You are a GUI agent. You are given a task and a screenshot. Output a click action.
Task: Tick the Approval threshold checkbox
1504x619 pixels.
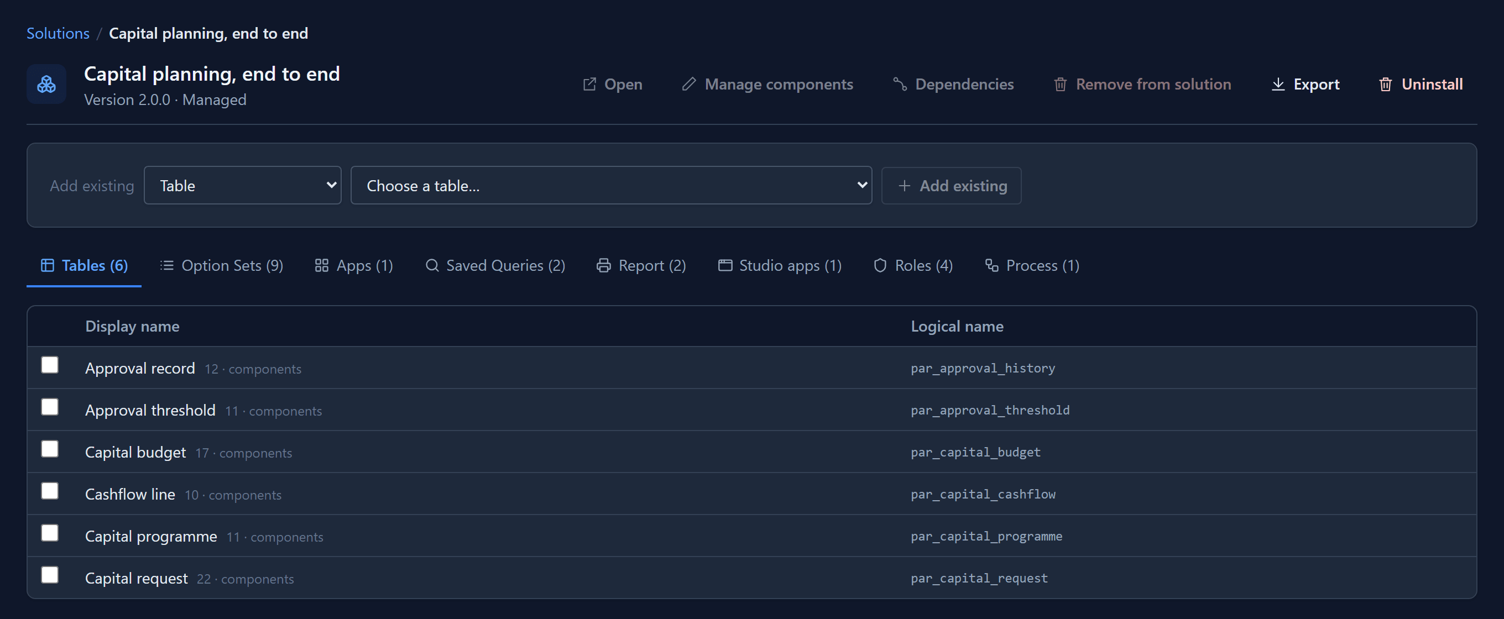click(50, 407)
